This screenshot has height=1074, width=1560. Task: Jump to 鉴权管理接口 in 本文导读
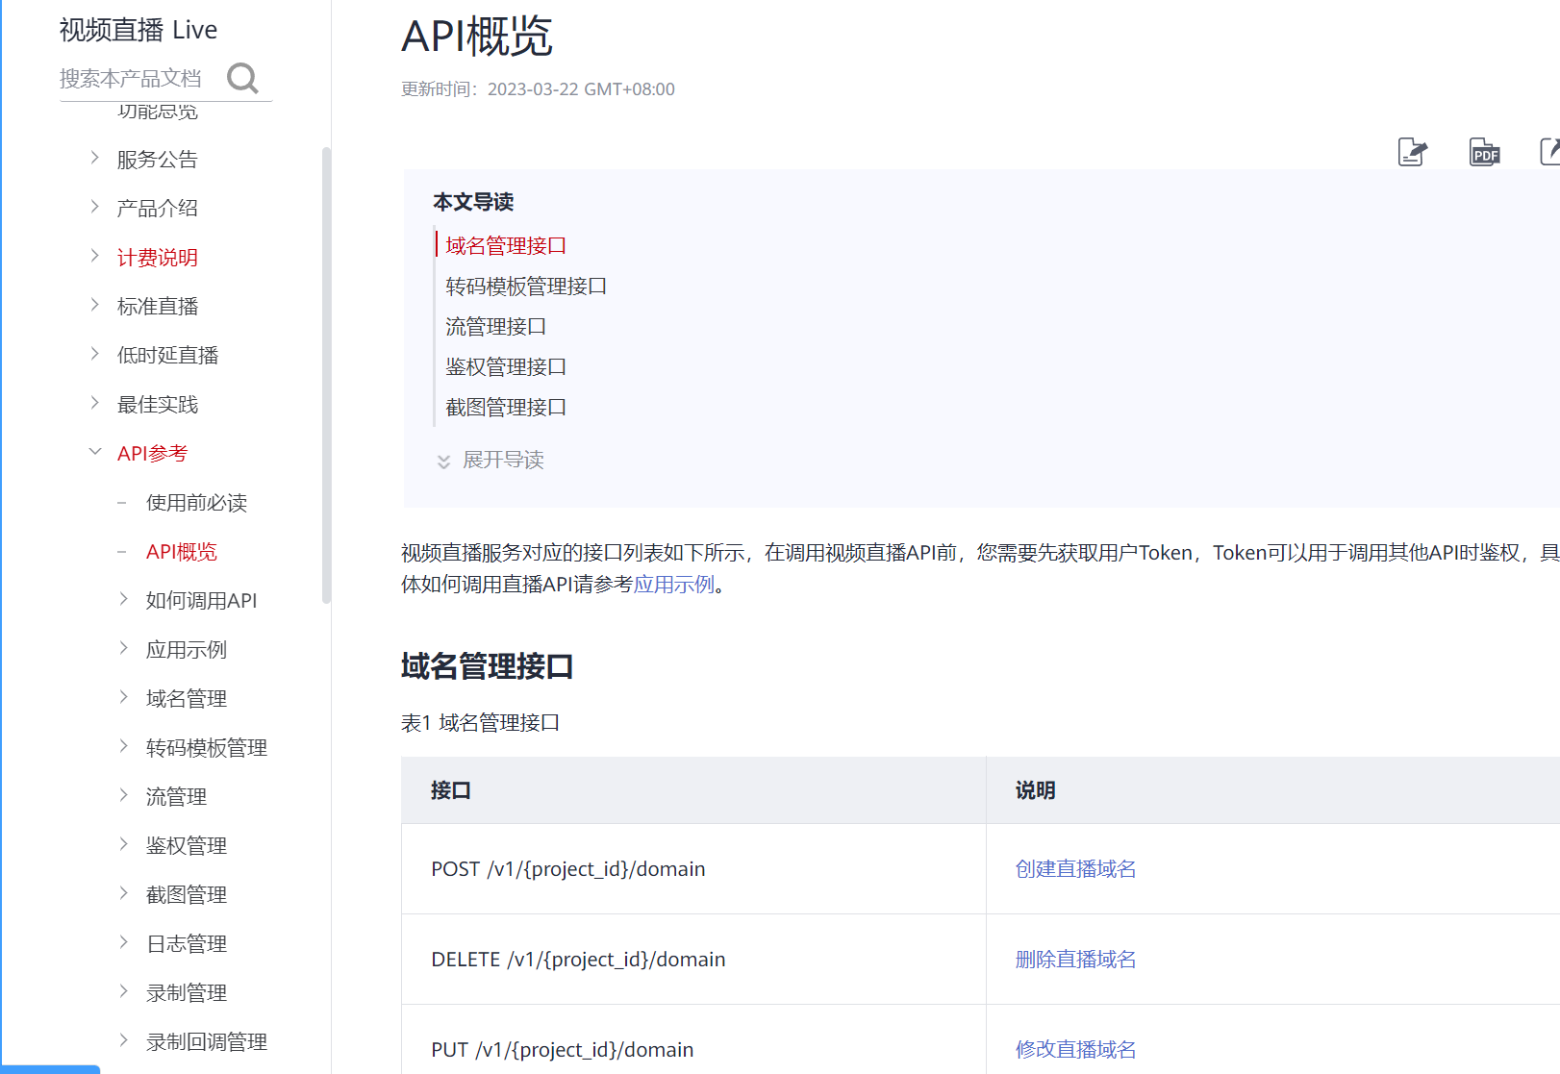(x=506, y=367)
